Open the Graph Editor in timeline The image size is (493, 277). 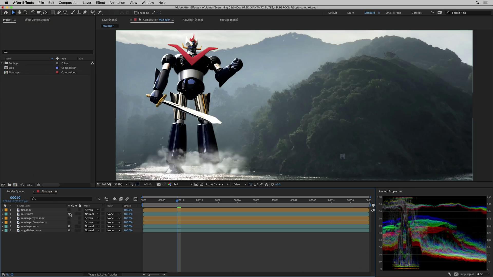tap(135, 199)
